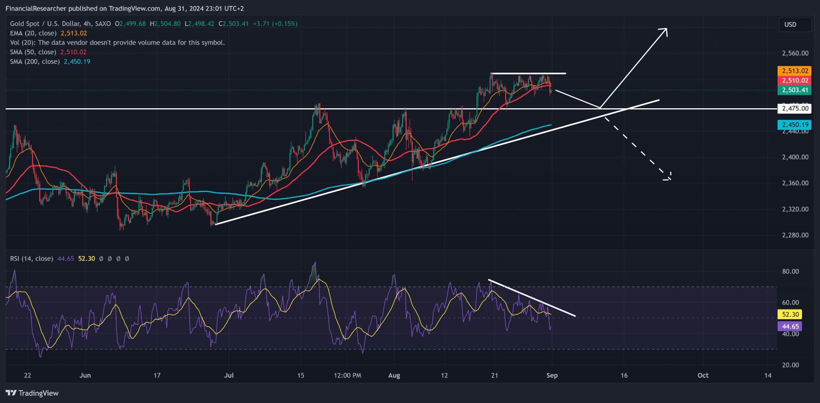The image size is (820, 403).
Task: Expand the USD currency selector
Action: (x=795, y=24)
